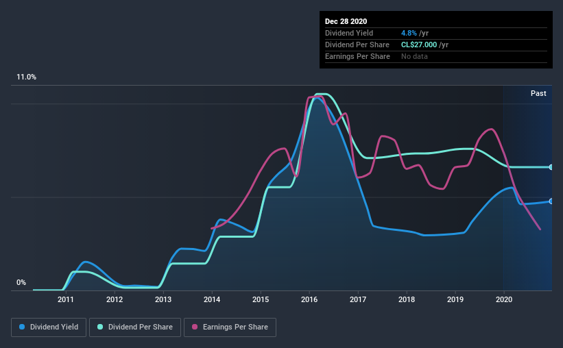Click the blue Dividend Yield legend dot
563x348 pixels.
[x=22, y=327]
